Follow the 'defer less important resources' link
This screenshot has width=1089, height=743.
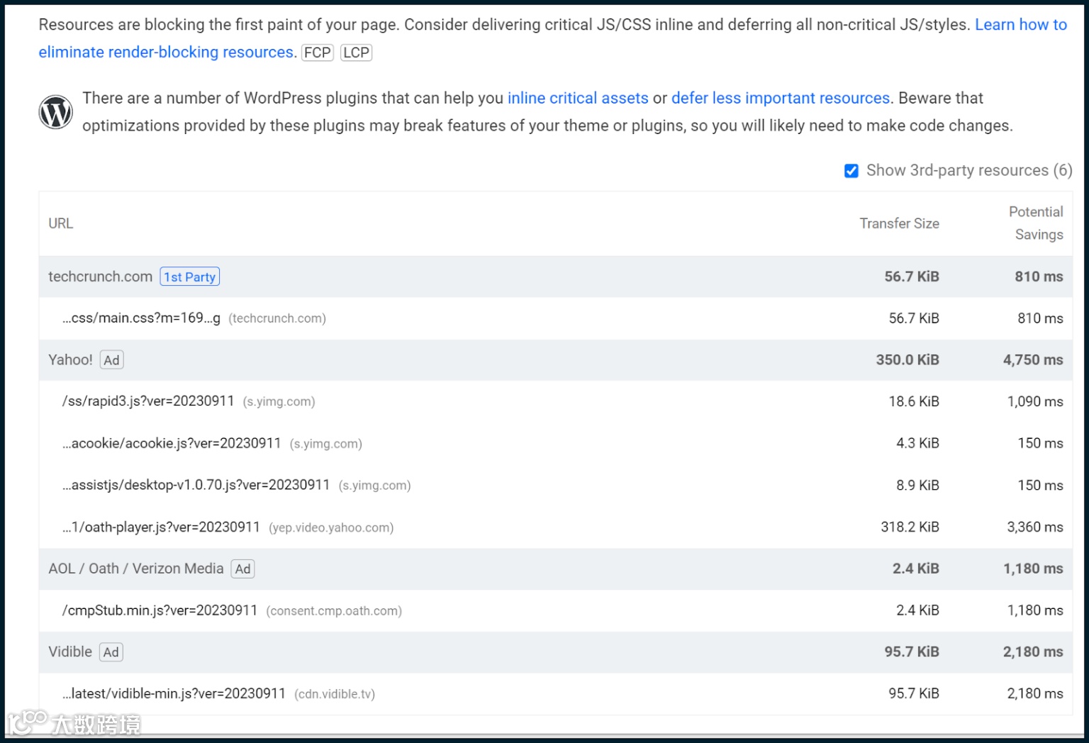click(x=781, y=98)
